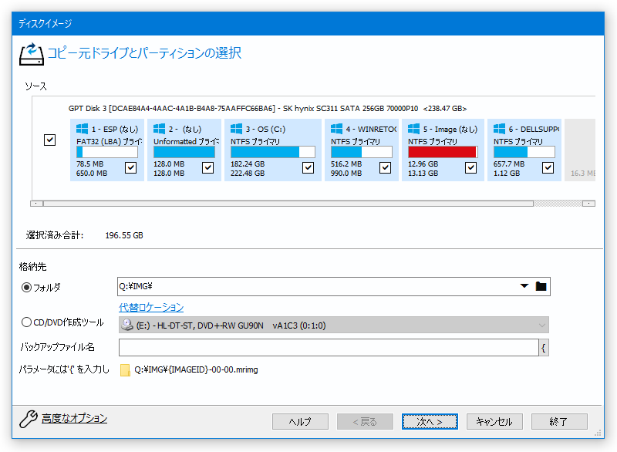Click the Windows icon on DELLSUPPORT partition
Screen dimensions: 617x452
[499, 129]
